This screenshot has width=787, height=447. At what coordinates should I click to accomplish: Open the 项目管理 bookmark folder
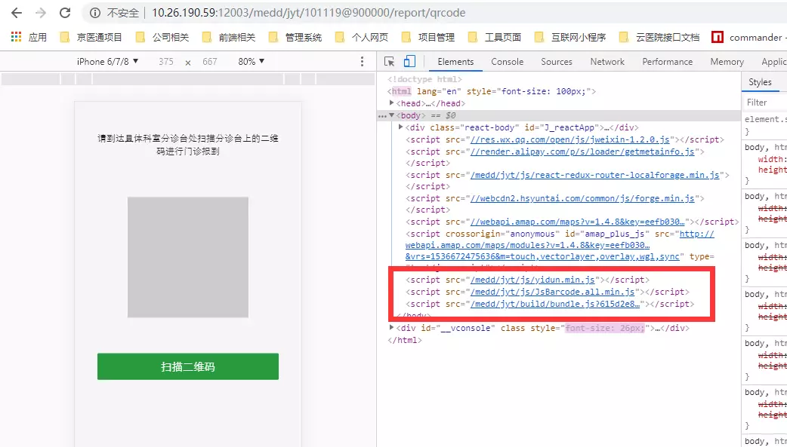click(x=428, y=37)
